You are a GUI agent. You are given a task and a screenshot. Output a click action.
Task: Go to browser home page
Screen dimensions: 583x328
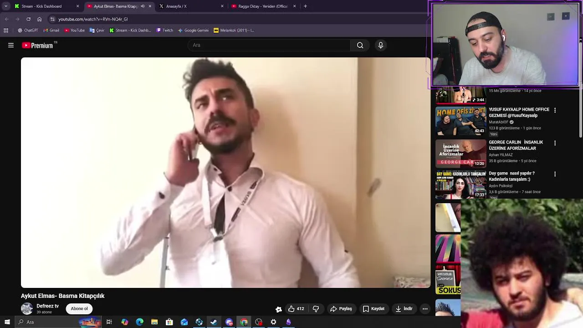tap(39, 19)
